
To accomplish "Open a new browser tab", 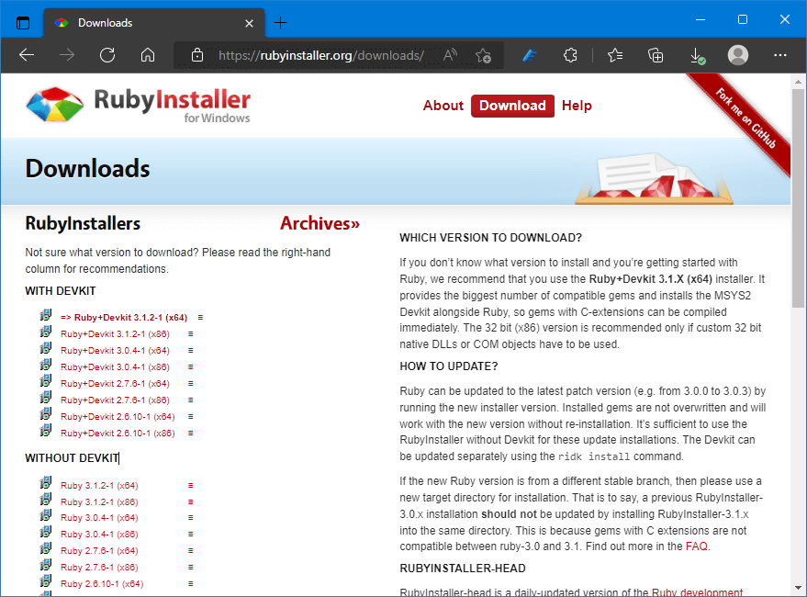I will (281, 23).
